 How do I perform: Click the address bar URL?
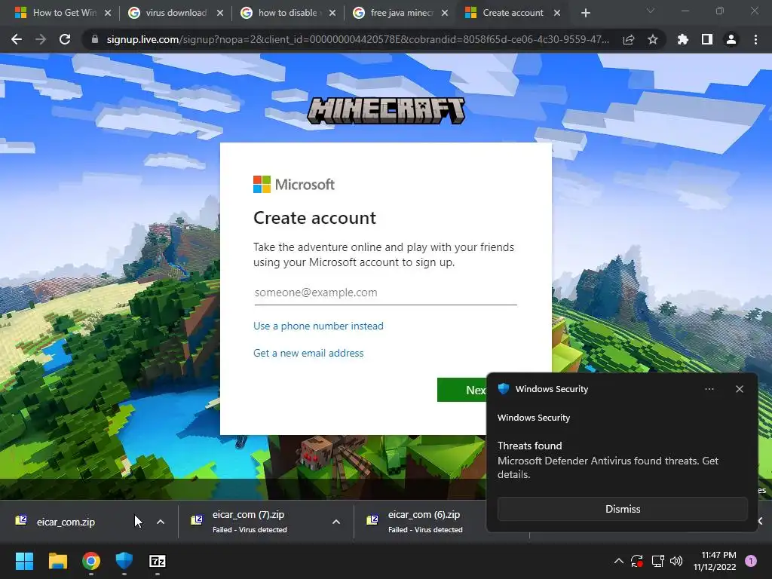358,39
